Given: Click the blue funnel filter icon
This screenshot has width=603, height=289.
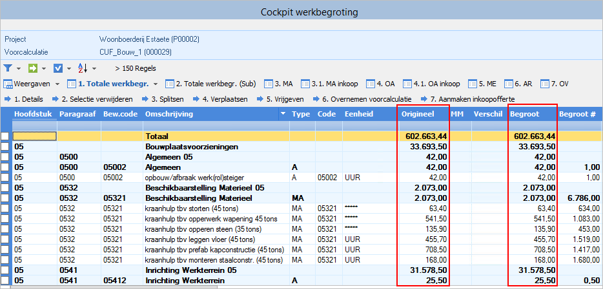Looking at the screenshot, I should click(x=8, y=68).
